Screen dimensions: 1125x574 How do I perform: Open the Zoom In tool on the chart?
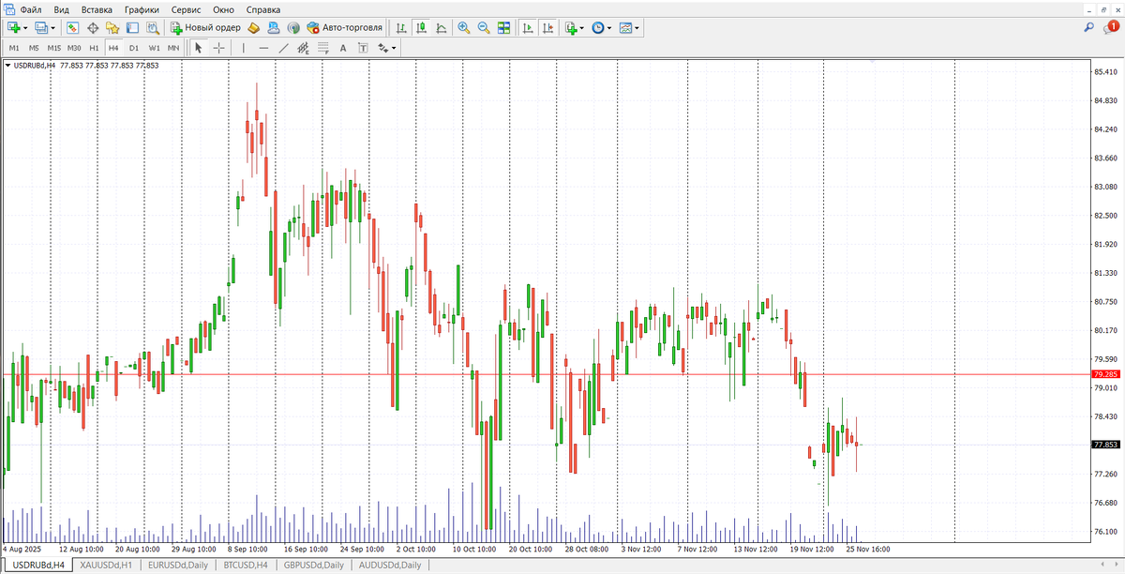(462, 28)
